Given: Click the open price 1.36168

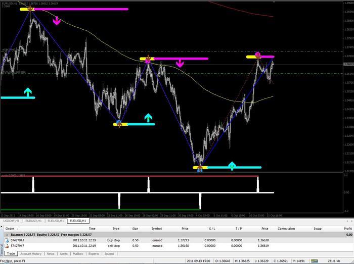Looking at the screenshot, I should tap(183, 246).
